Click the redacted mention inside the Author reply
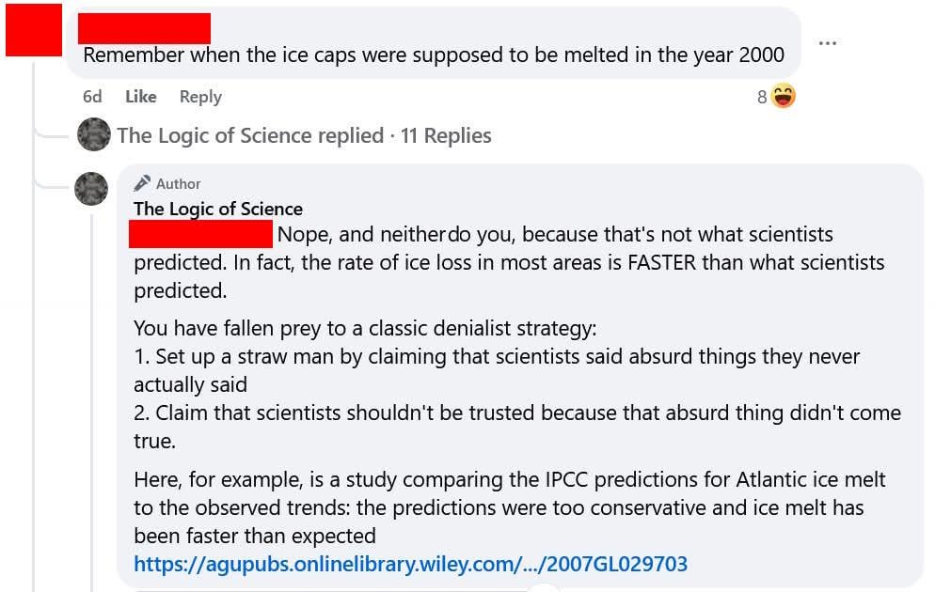Viewport: 935px width, 592px height. (x=200, y=234)
